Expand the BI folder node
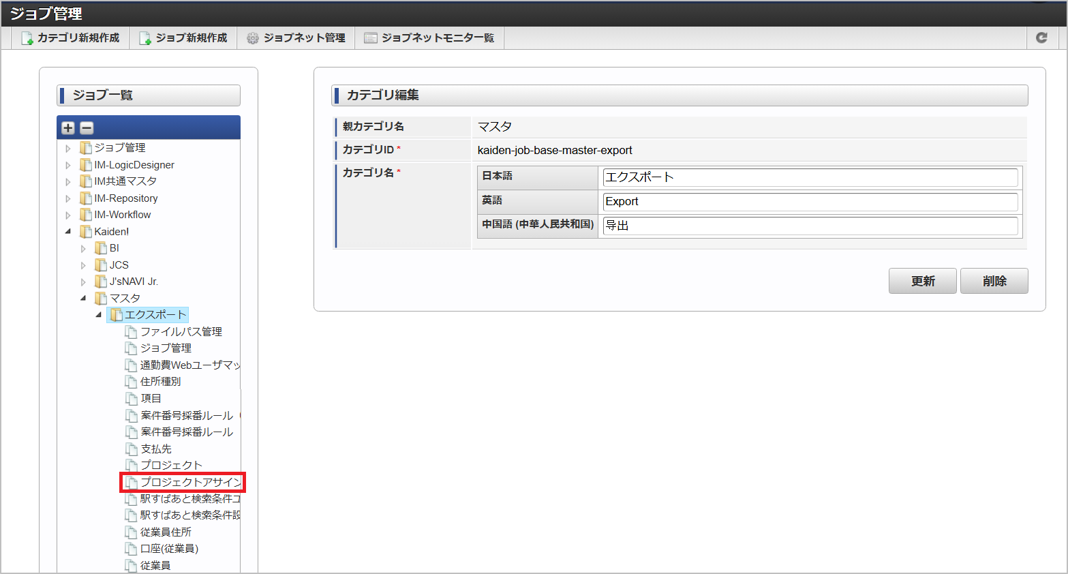Screen dimensions: 1068x574 [83, 249]
